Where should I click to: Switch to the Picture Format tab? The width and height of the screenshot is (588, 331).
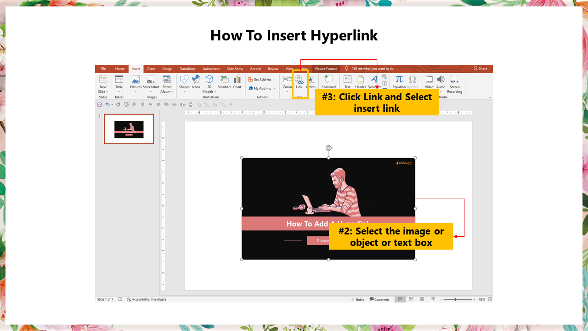[326, 68]
